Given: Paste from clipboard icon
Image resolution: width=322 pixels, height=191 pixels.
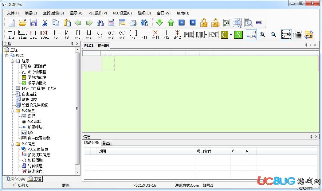Looking at the screenshot, I should pos(67,22).
